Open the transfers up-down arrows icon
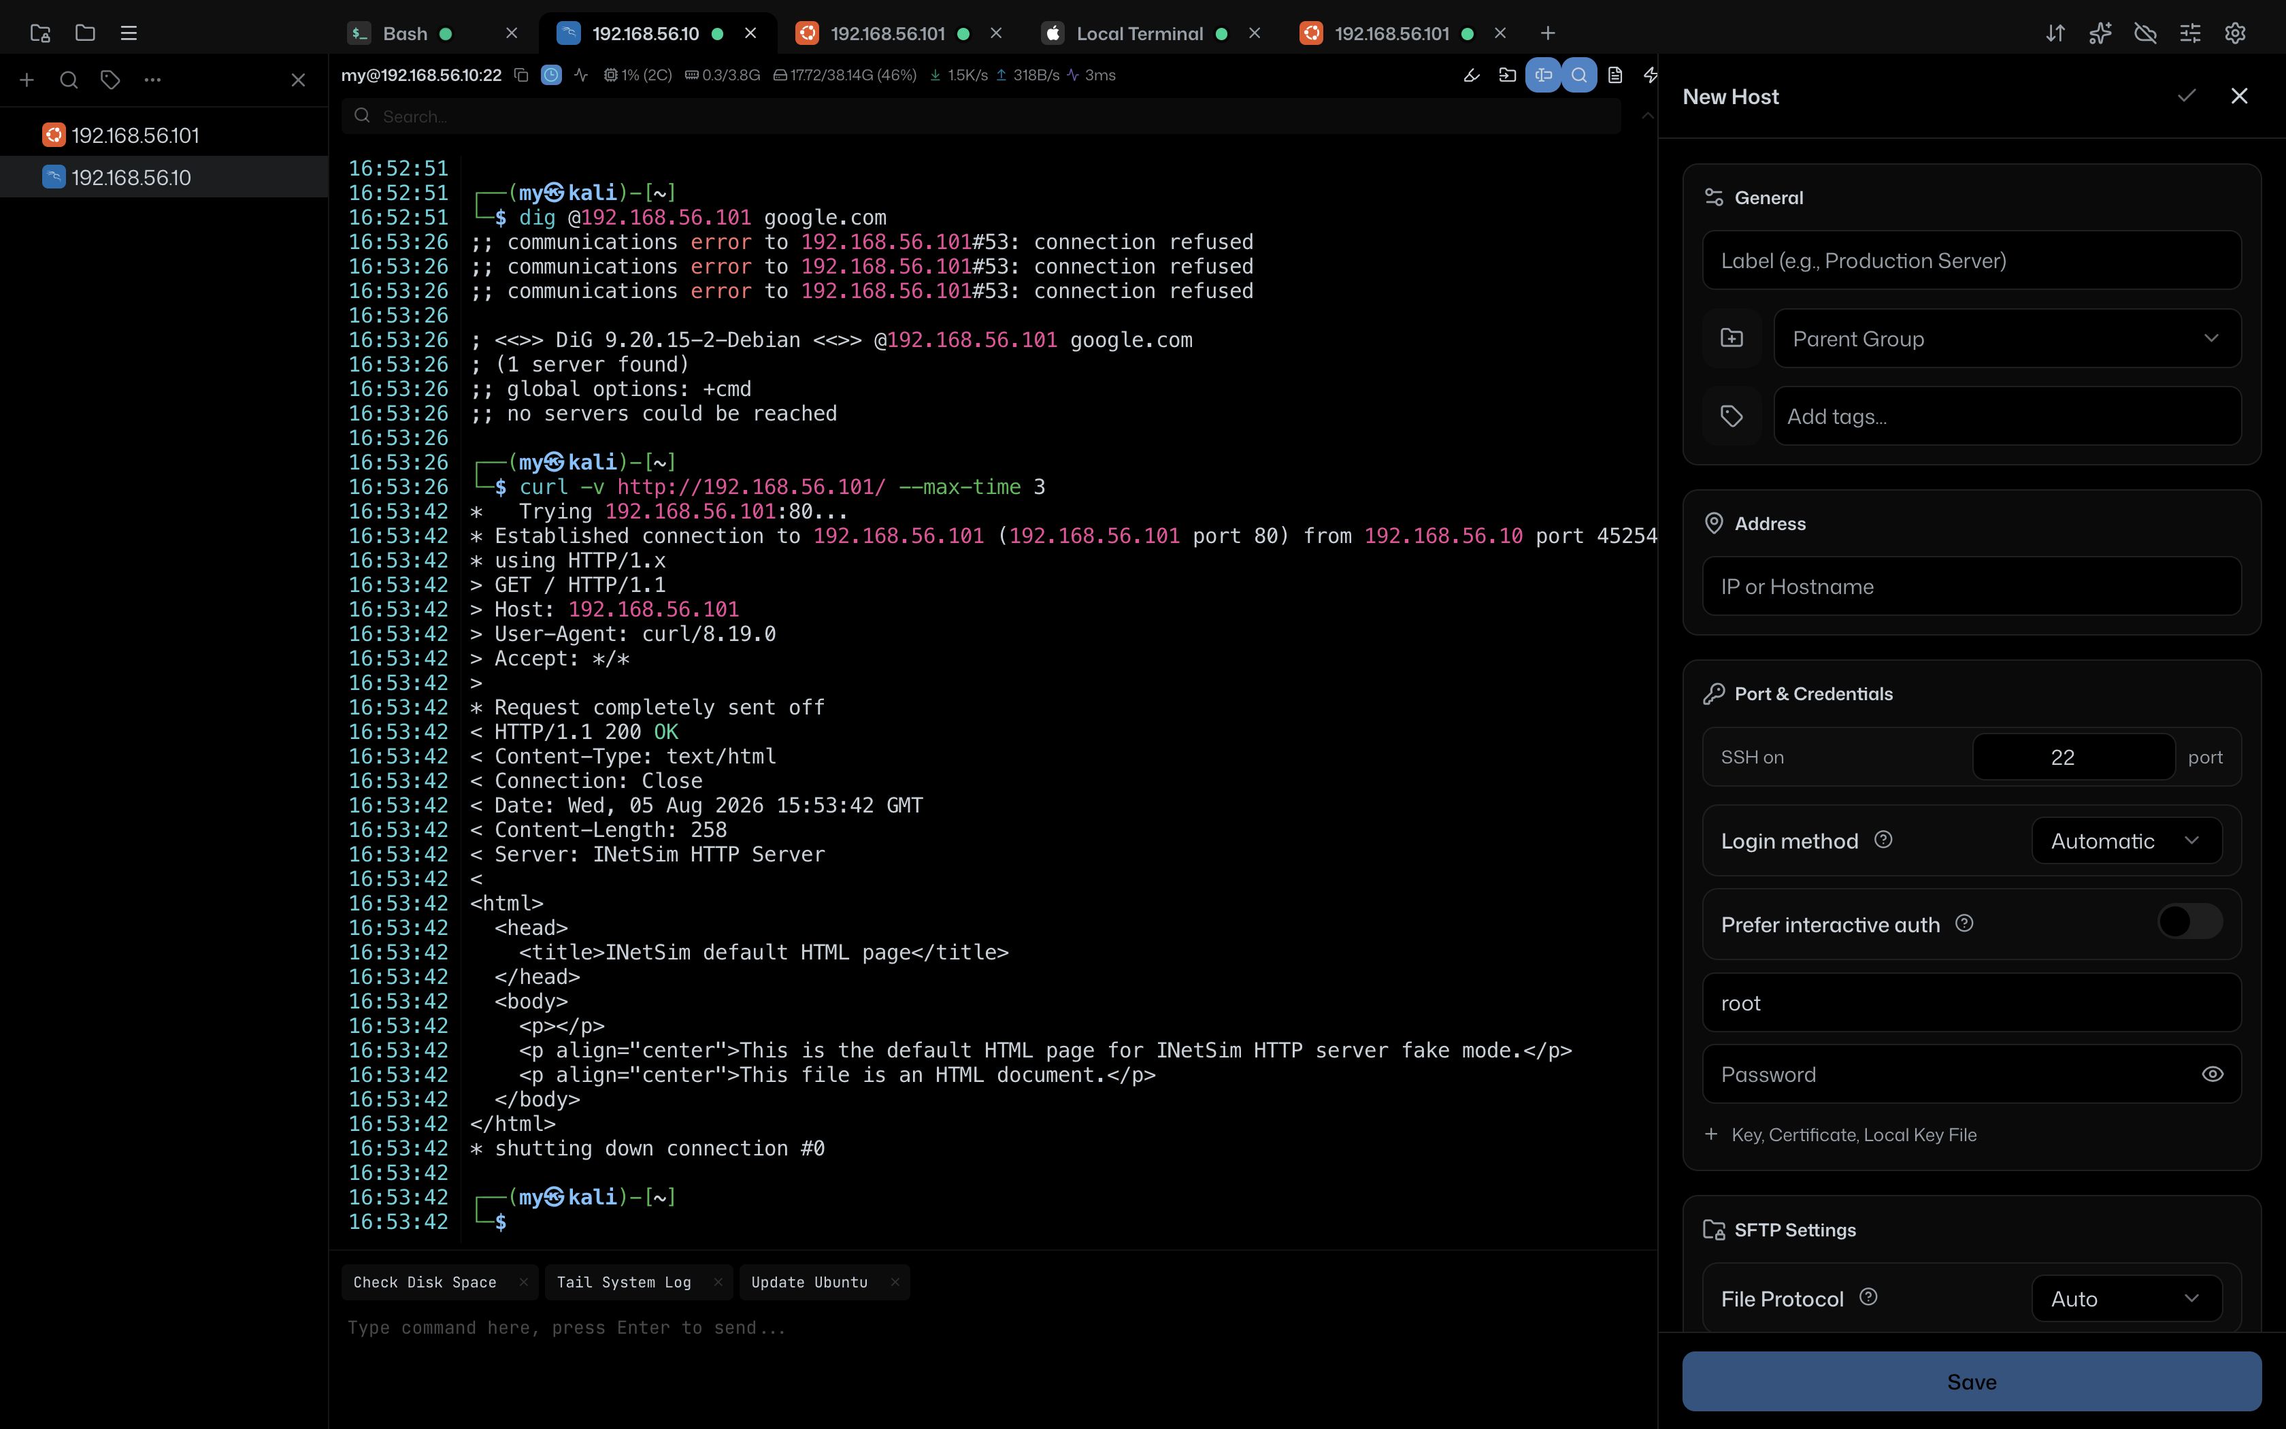 pyautogui.click(x=2055, y=33)
